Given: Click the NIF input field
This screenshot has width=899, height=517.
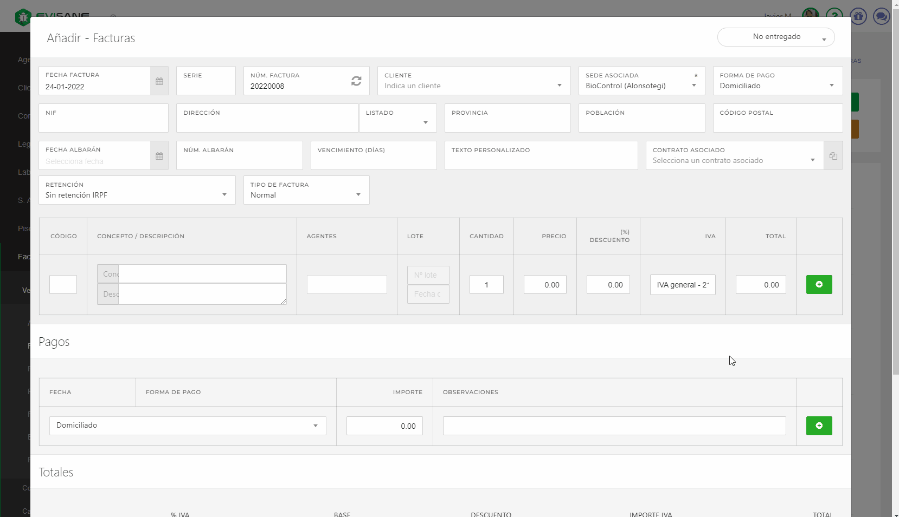Looking at the screenshot, I should click(103, 122).
